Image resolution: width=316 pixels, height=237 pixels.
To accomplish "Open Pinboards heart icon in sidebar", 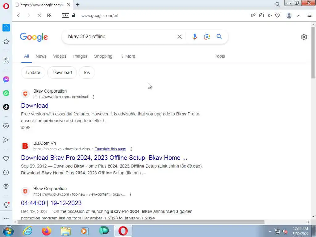I will click(6, 158).
